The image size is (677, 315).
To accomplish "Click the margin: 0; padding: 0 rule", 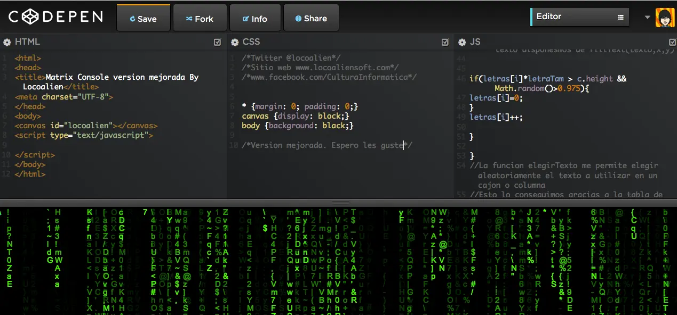I will [x=300, y=106].
